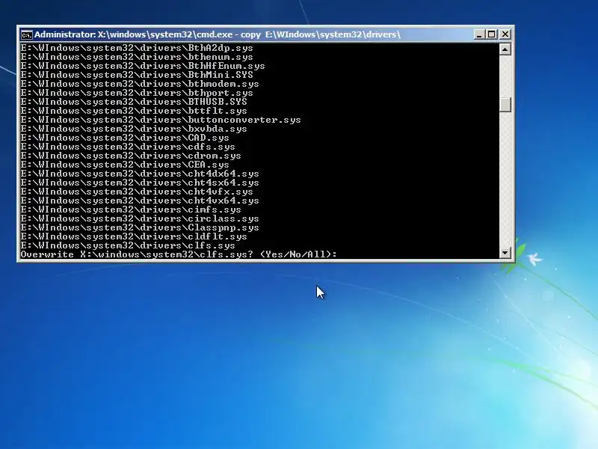
Task: Click the line ending in bthenum.sys
Action: click(137, 57)
